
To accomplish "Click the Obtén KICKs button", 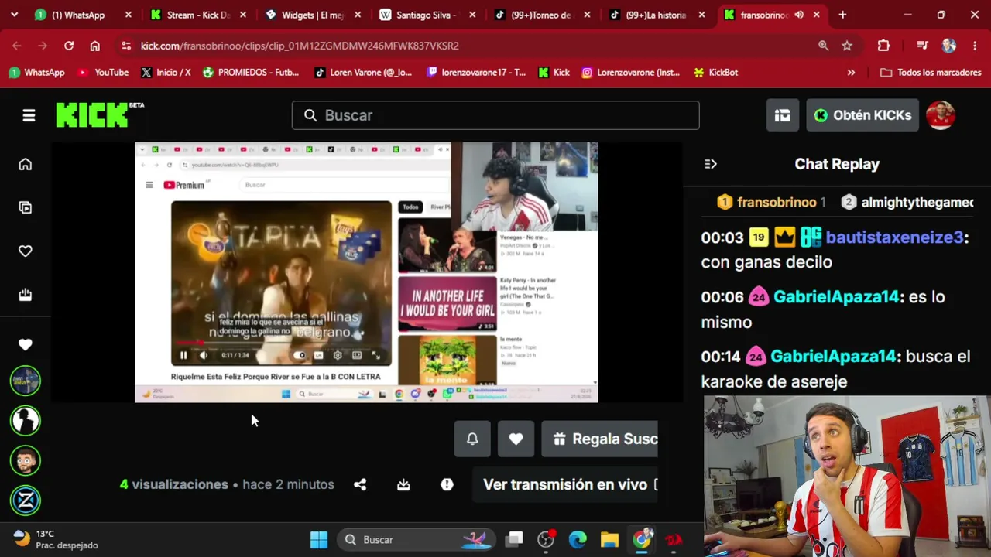I will pyautogui.click(x=862, y=115).
